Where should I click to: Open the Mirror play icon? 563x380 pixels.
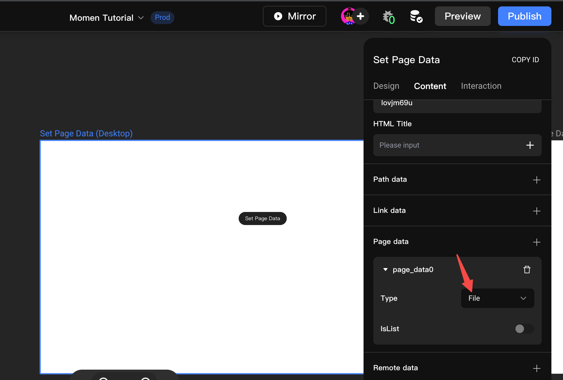(278, 16)
